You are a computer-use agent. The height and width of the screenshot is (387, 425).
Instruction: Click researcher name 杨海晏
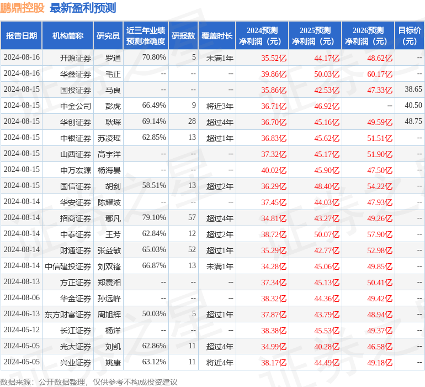(109, 170)
